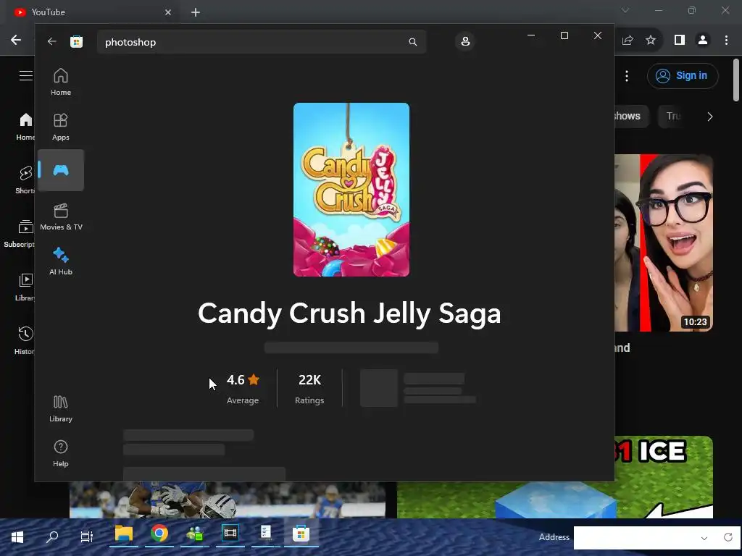Open Help in Microsoft Store sidebar
The height and width of the screenshot is (556, 742).
(61, 453)
